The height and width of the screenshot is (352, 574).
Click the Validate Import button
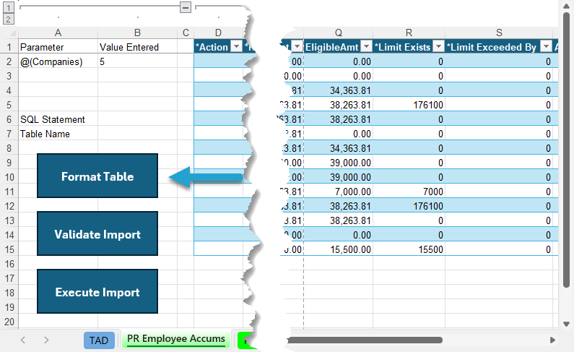click(x=97, y=233)
